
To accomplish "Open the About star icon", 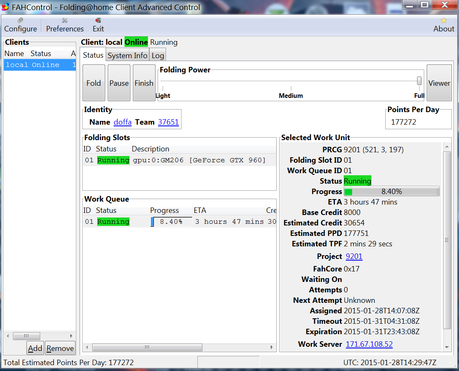I will (x=443, y=20).
